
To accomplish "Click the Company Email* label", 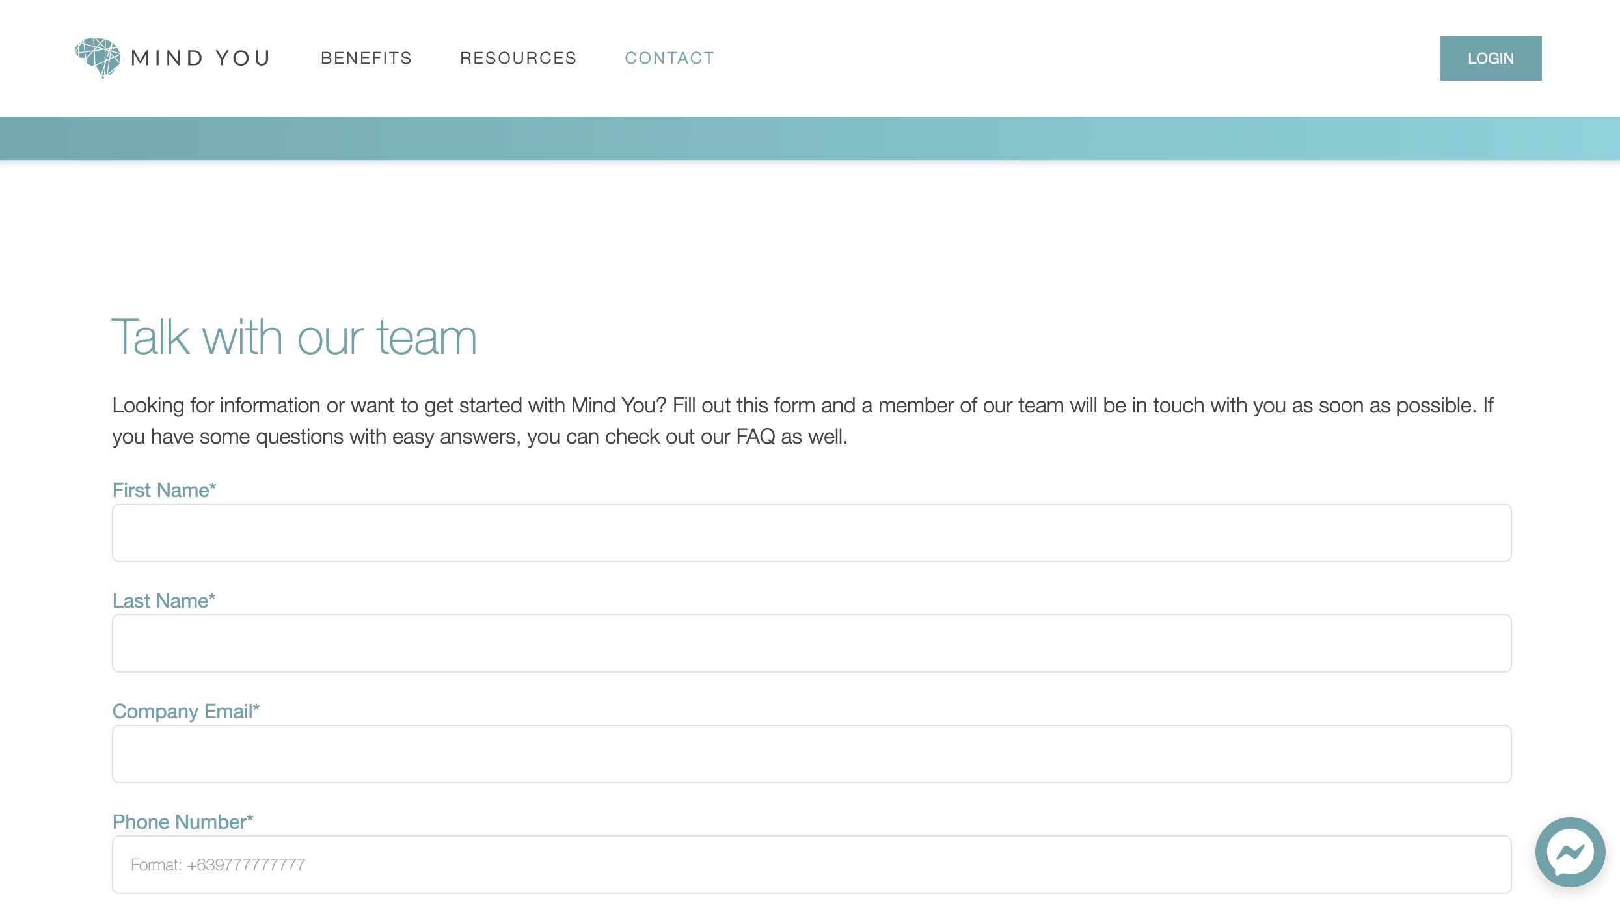I will tap(185, 711).
